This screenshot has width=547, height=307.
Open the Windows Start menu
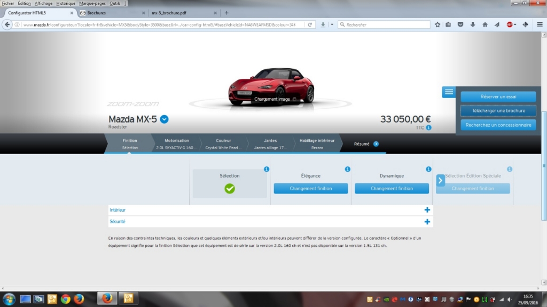click(x=9, y=299)
